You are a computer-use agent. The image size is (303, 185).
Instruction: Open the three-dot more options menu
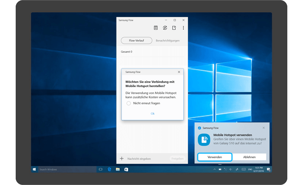coord(183,28)
